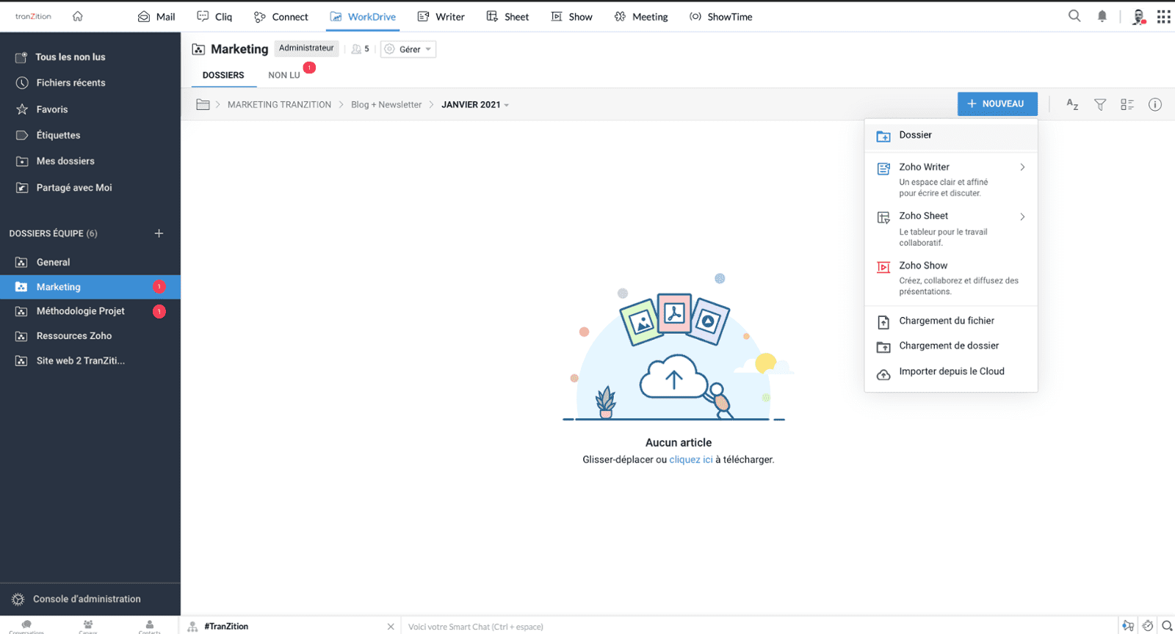
Task: Click the tranZition logo
Action: [33, 16]
